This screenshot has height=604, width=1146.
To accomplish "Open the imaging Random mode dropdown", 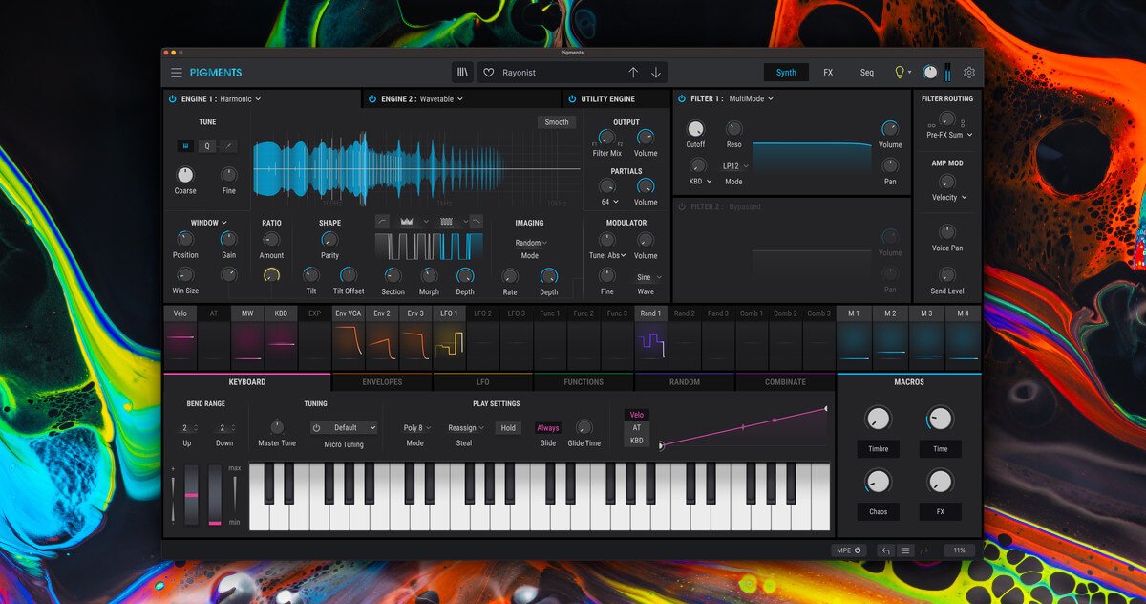I will point(531,243).
